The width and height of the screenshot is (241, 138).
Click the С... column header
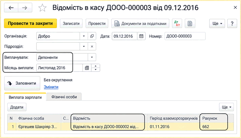coord(66,118)
